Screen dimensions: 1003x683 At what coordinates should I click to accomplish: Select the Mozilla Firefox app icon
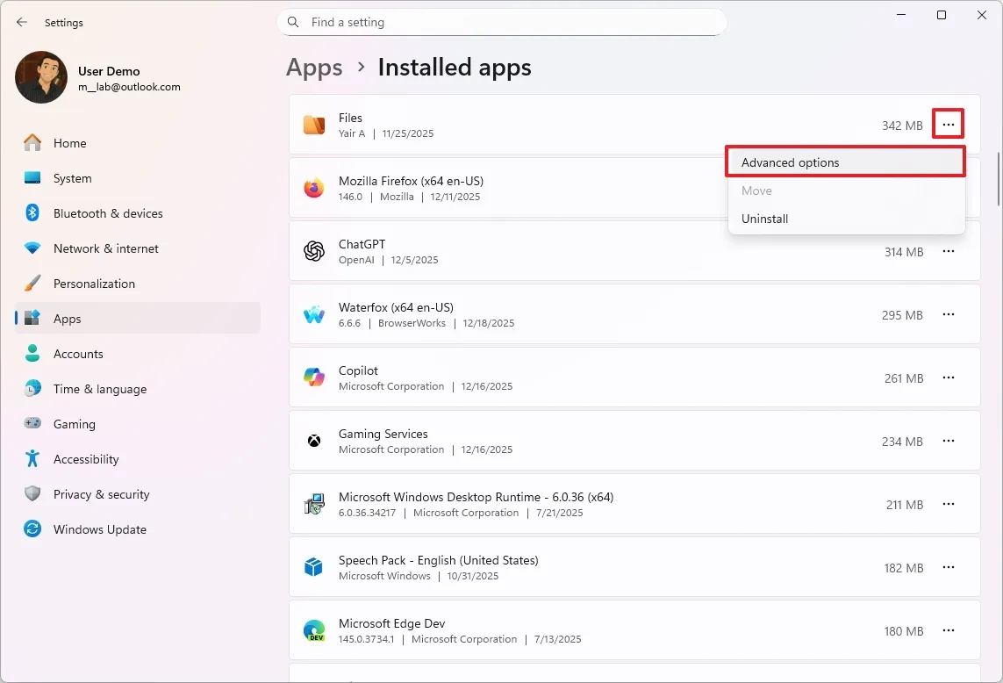313,188
